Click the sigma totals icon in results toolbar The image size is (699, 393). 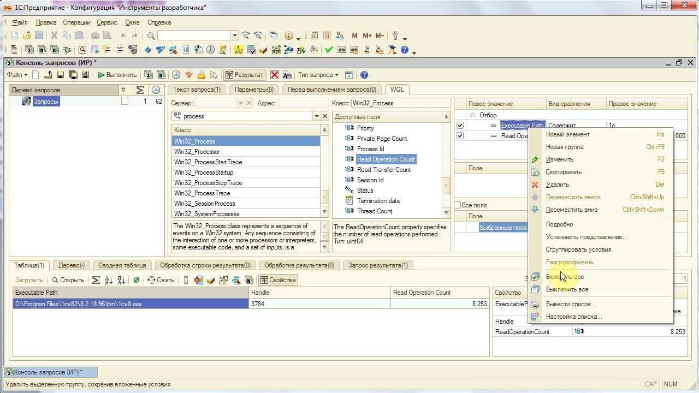(96, 280)
